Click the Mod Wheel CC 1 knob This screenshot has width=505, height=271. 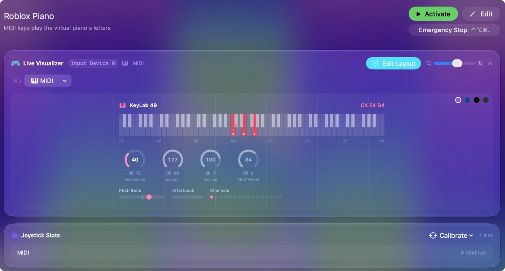(x=249, y=160)
